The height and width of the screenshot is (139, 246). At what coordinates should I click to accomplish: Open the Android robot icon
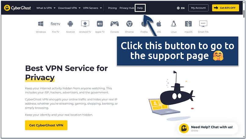pyautogui.click(x=70, y=24)
